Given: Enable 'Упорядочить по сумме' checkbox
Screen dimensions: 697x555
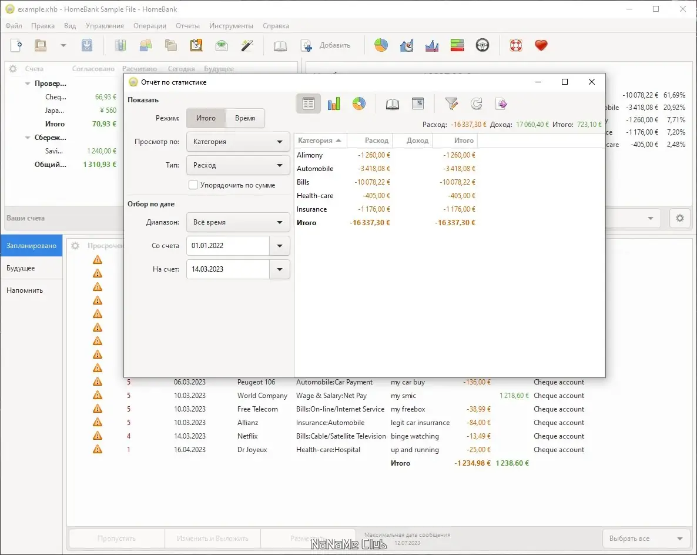Looking at the screenshot, I should (x=193, y=185).
